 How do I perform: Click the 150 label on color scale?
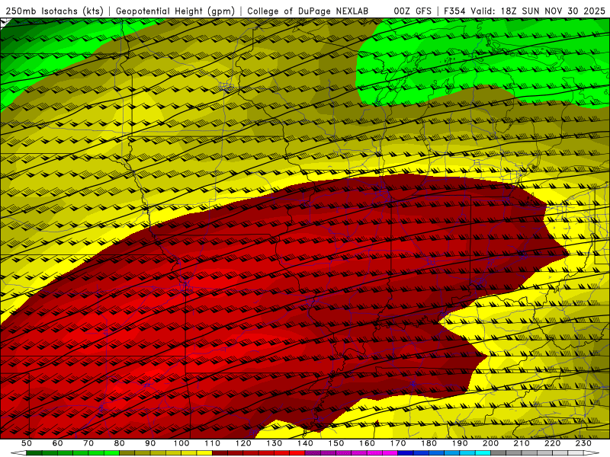tap(335, 443)
